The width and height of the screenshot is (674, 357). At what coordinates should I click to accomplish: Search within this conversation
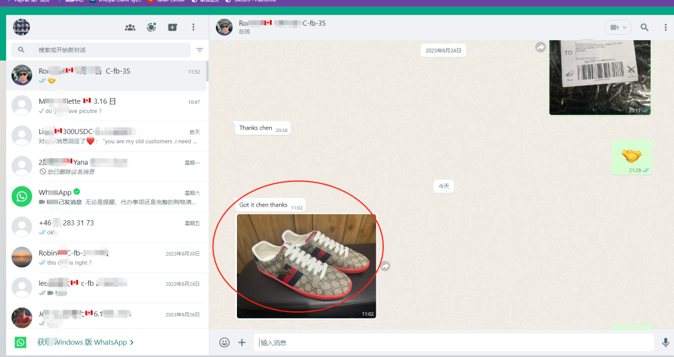pyautogui.click(x=644, y=28)
